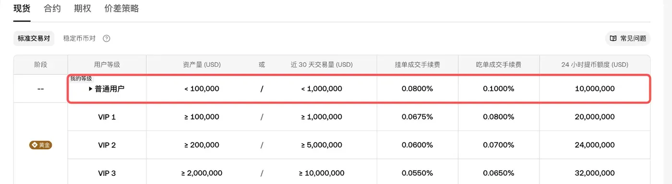This screenshot has height=184, width=672.
Task: Click the ≥ 10,000,000 trading volume value
Action: pos(322,173)
